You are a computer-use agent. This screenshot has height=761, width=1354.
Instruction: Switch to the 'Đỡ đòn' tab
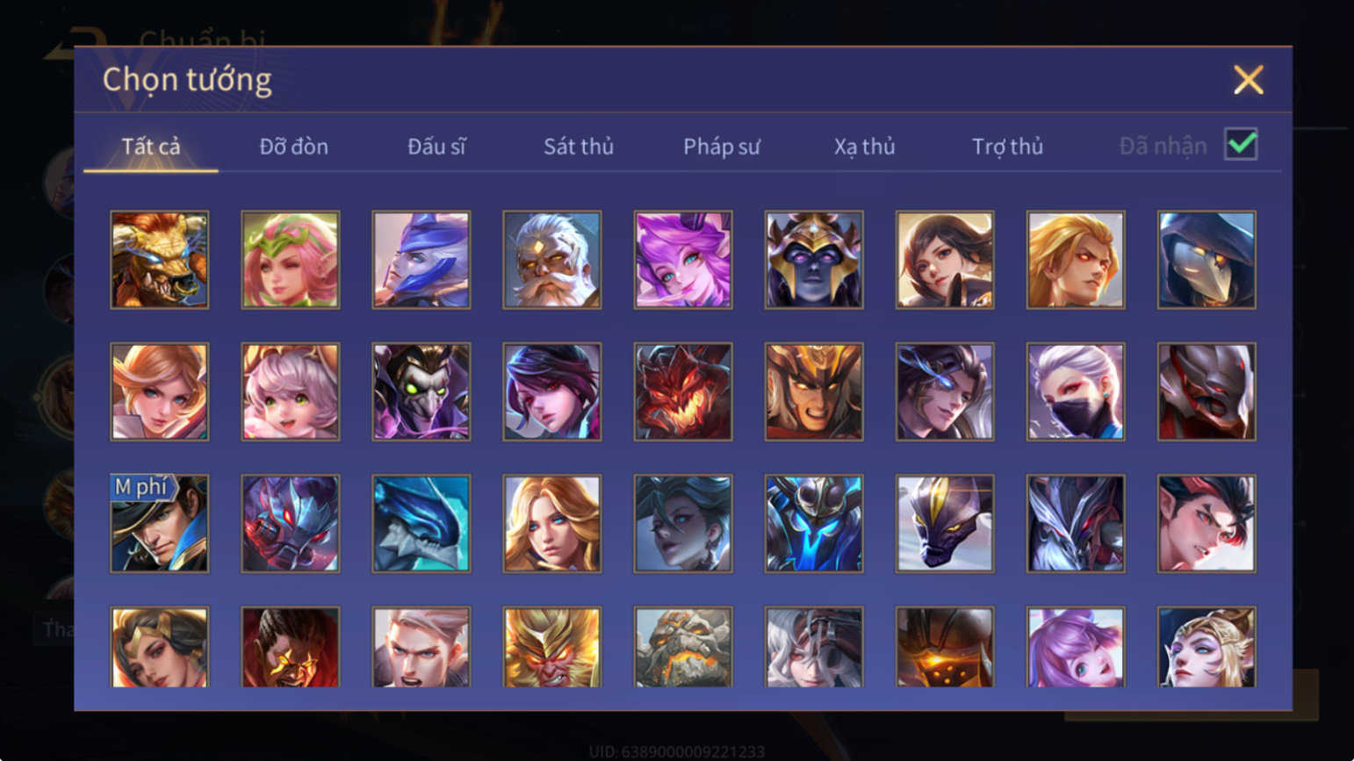pyautogui.click(x=294, y=147)
